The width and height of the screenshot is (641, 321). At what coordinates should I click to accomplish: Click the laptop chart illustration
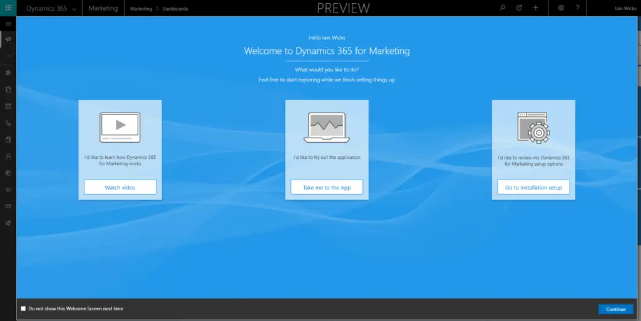coord(327,128)
